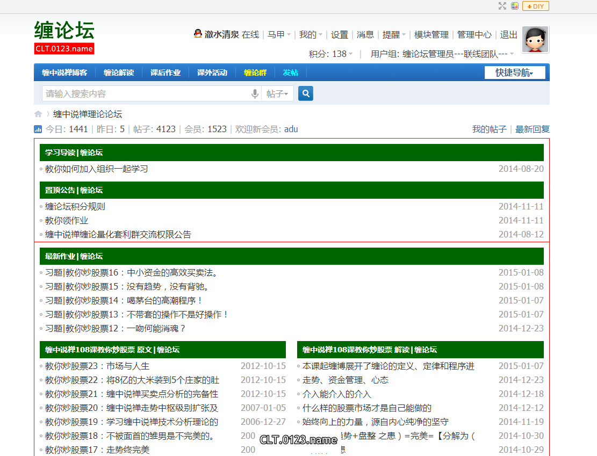Open the post 缠论坛积分规则
This screenshot has height=456, width=597.
pyautogui.click(x=75, y=206)
